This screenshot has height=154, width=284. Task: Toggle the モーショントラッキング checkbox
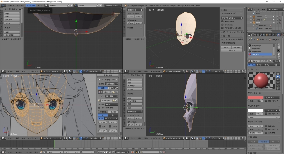(224, 32)
